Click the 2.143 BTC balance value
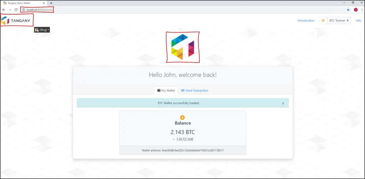365x179 pixels. click(183, 132)
